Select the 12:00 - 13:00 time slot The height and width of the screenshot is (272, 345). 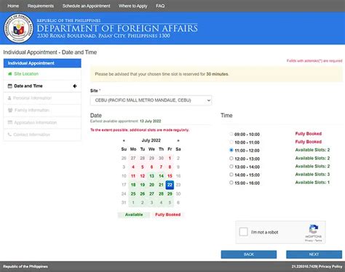pyautogui.click(x=231, y=159)
